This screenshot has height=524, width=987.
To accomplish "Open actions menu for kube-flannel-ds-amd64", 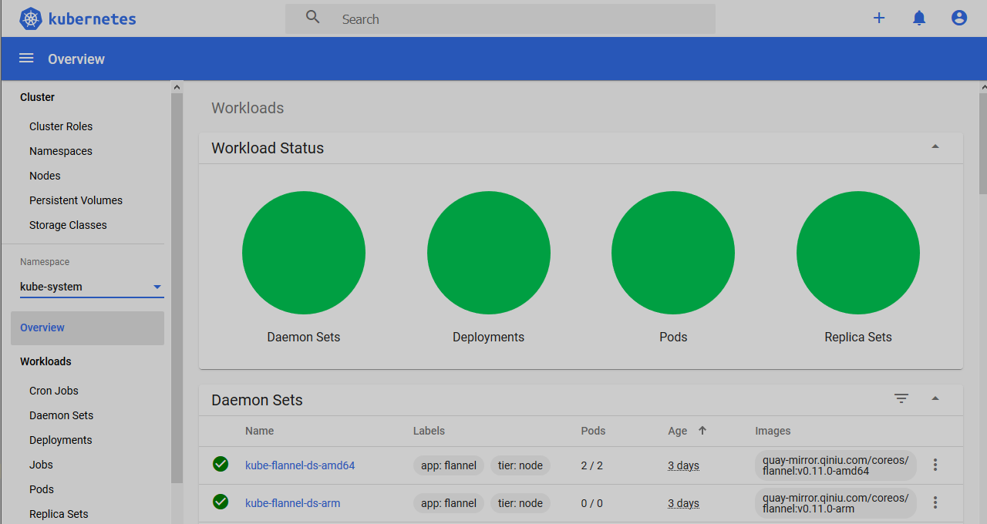I will pyautogui.click(x=935, y=465).
